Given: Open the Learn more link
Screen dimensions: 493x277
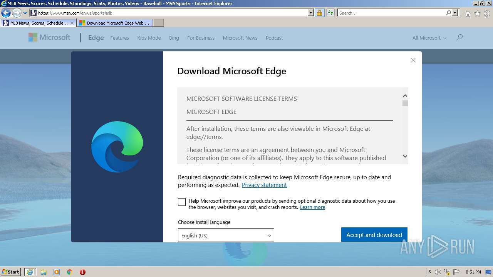Looking at the screenshot, I should pyautogui.click(x=312, y=207).
